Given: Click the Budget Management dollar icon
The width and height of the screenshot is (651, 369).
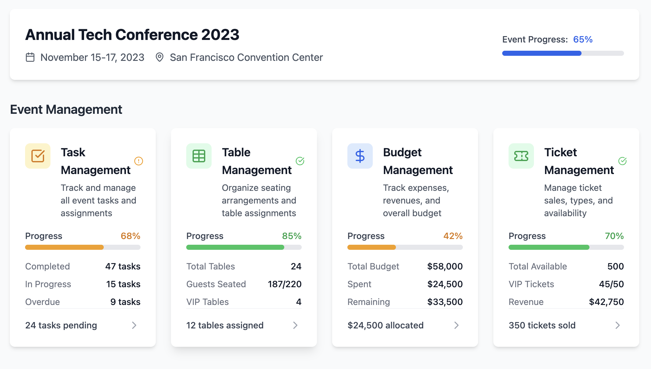Looking at the screenshot, I should tap(360, 156).
